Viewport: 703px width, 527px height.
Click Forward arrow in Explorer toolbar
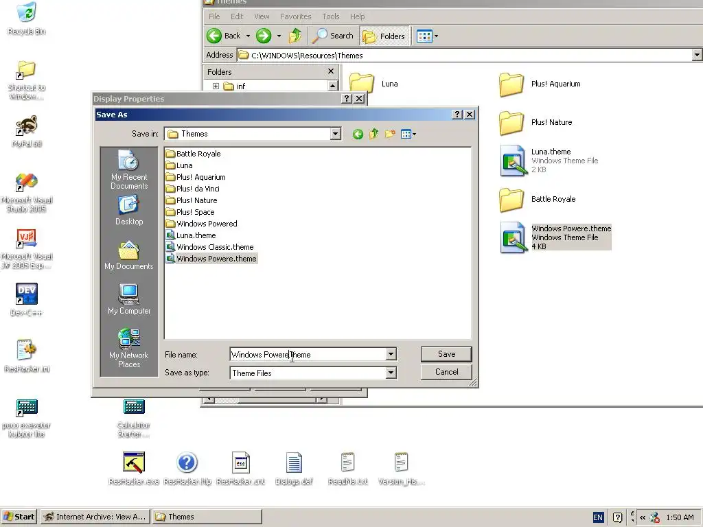(x=264, y=36)
